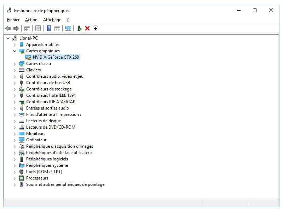Collapse the Lionel-PC root node
This screenshot has width=283, height=212.
[x=8, y=38]
